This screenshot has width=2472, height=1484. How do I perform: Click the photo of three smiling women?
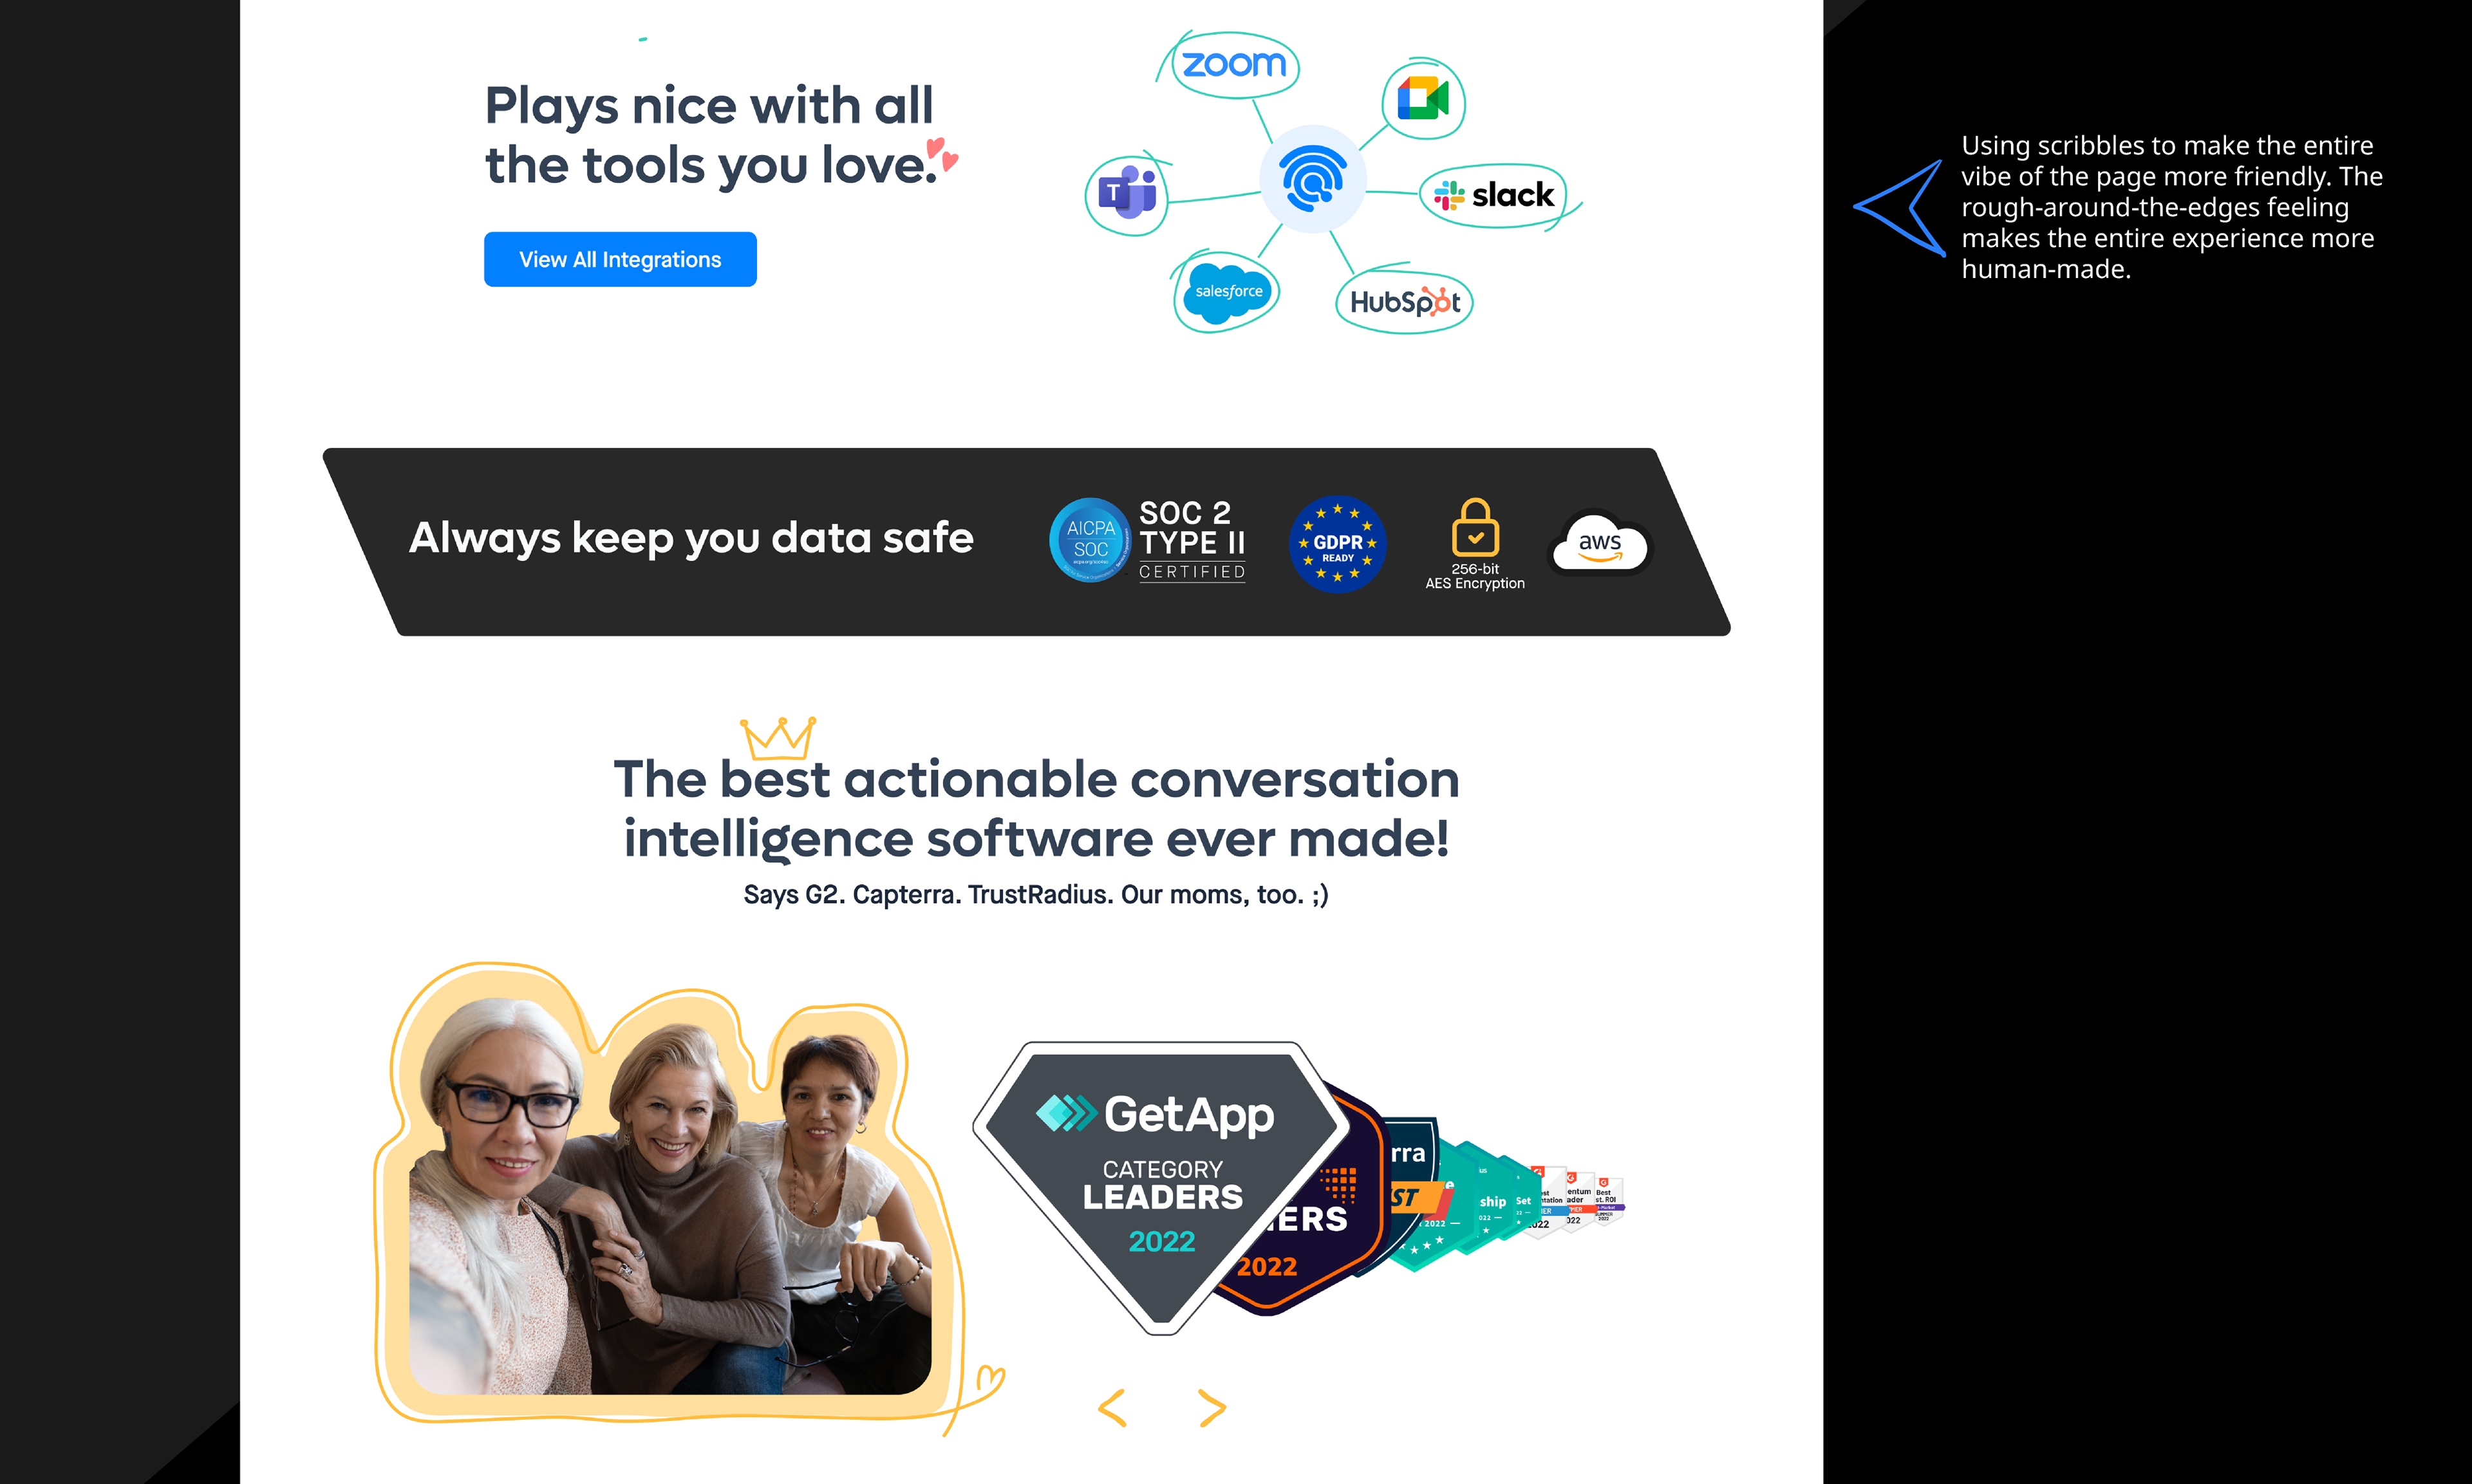coord(670,1196)
